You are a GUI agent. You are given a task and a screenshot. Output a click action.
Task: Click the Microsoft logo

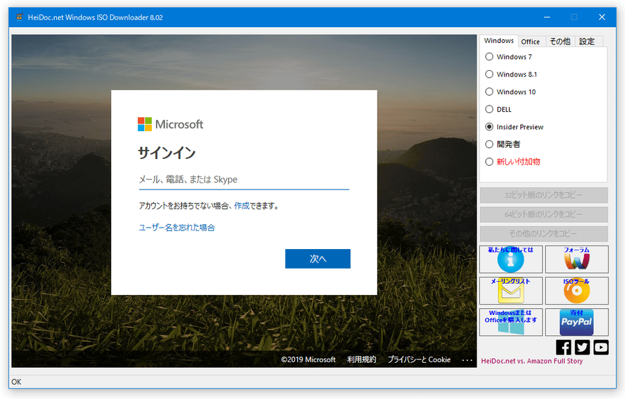click(x=170, y=124)
